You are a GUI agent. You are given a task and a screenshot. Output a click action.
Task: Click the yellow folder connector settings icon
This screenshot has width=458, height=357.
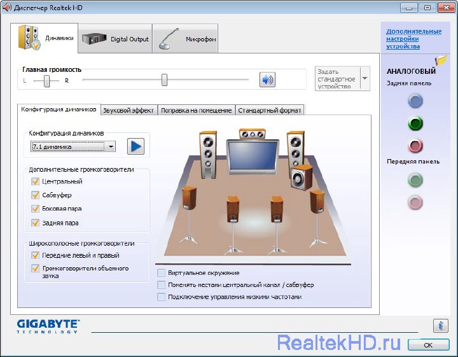click(x=441, y=60)
